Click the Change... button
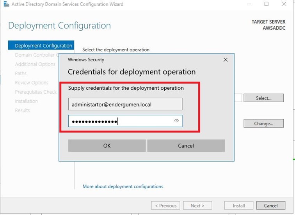 click(263, 123)
